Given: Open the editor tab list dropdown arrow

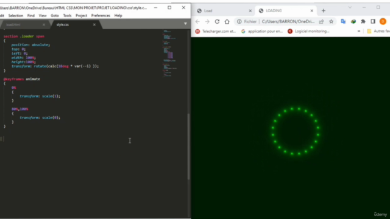Looking at the screenshot, I should [185, 24].
